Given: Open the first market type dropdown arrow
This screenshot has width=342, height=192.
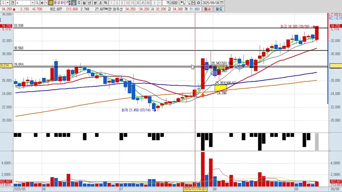Looking at the screenshot, I should tap(8, 3).
